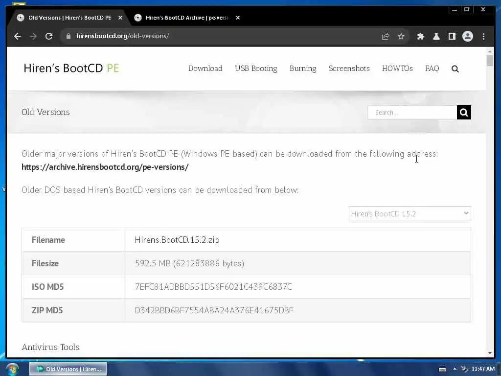The width and height of the screenshot is (501, 376).
Task: Open the HOWTOs menu item
Action: (x=397, y=69)
